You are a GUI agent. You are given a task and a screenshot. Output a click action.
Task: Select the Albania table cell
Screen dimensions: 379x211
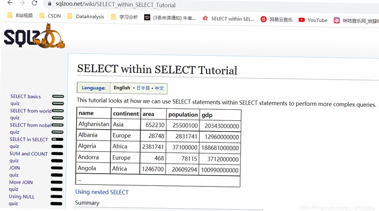click(93, 135)
